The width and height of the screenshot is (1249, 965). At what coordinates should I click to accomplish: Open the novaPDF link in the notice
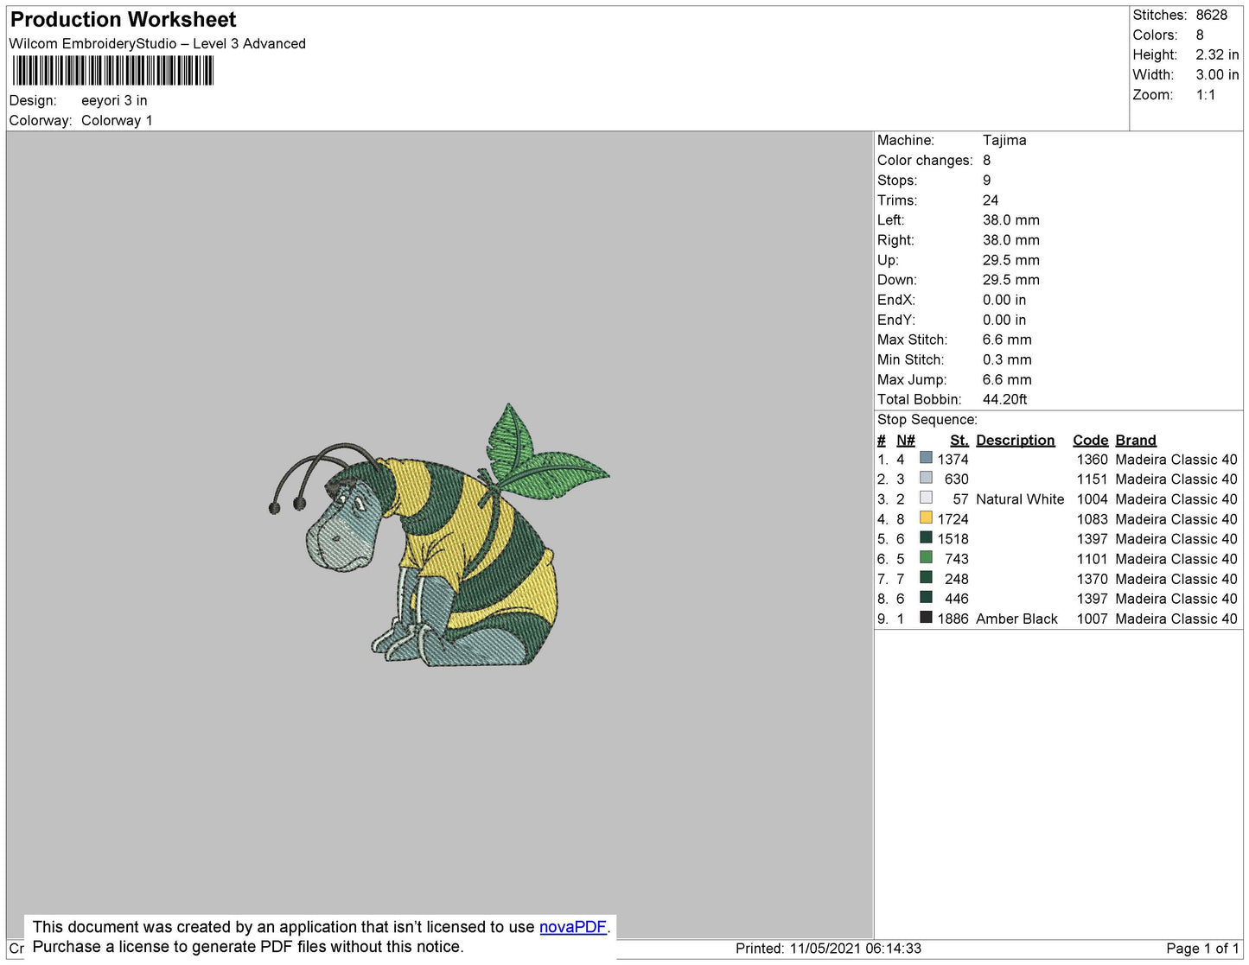572,927
